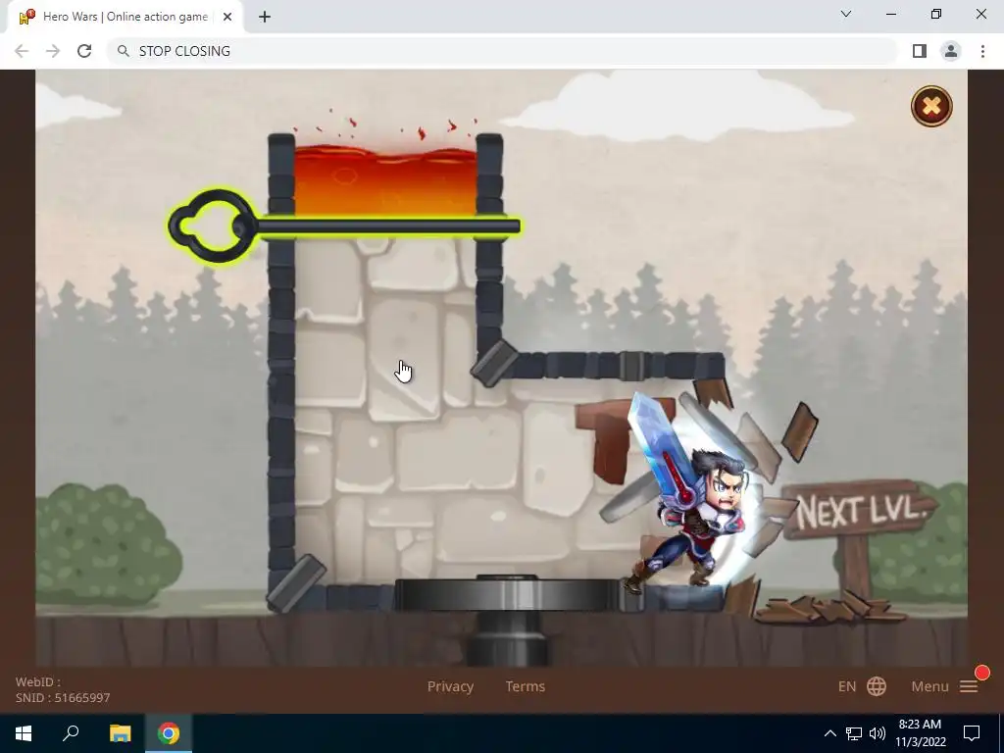
Task: Select the Hero Wars browser tab
Action: (125, 17)
